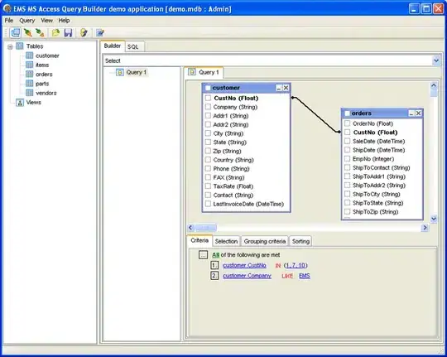The height and width of the screenshot is (357, 447).
Task: Switch to the SQL tab
Action: [133, 47]
